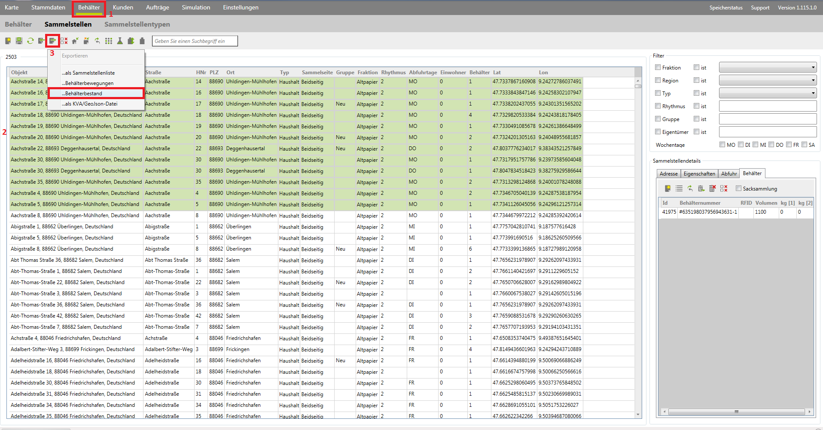Click the Rhythmus filter text field
This screenshot has height=430, width=823.
click(x=768, y=106)
